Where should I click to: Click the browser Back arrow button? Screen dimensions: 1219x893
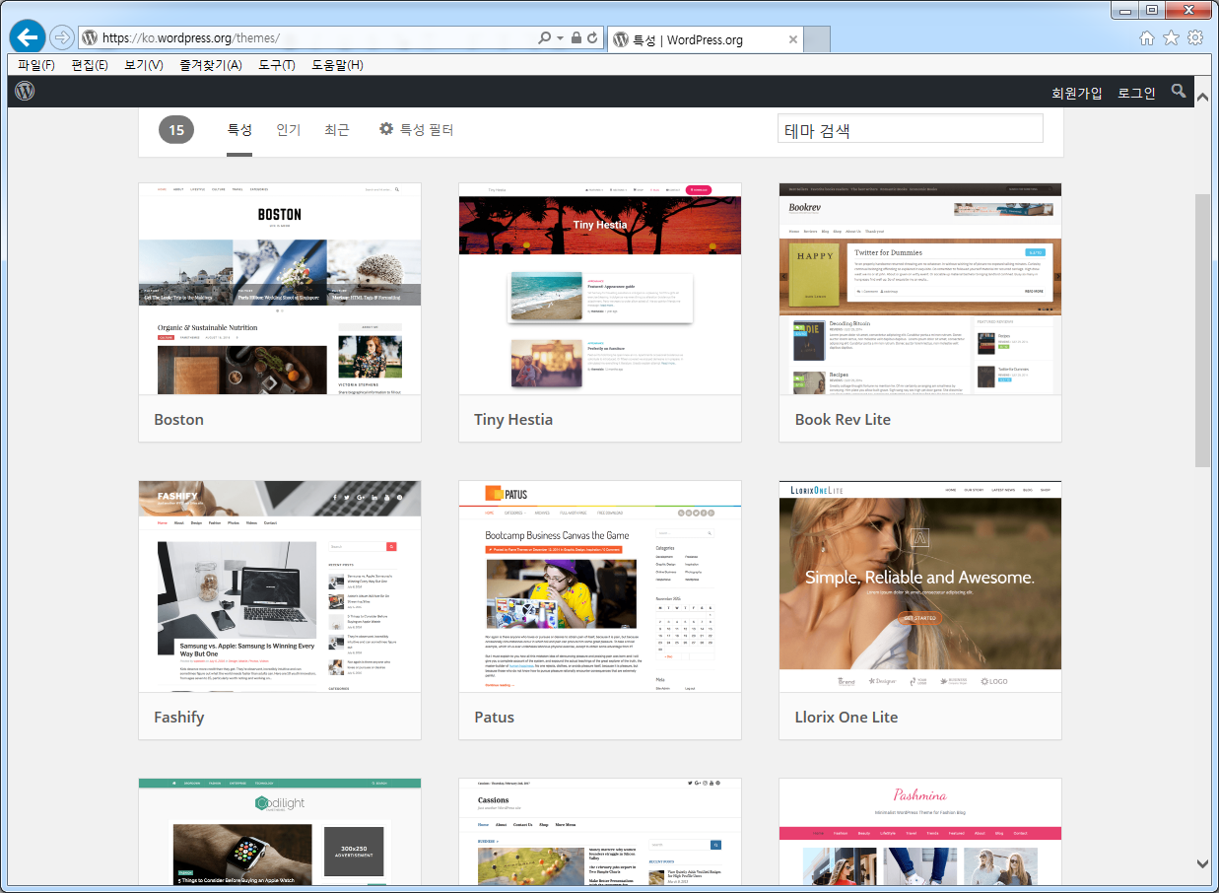pyautogui.click(x=27, y=37)
